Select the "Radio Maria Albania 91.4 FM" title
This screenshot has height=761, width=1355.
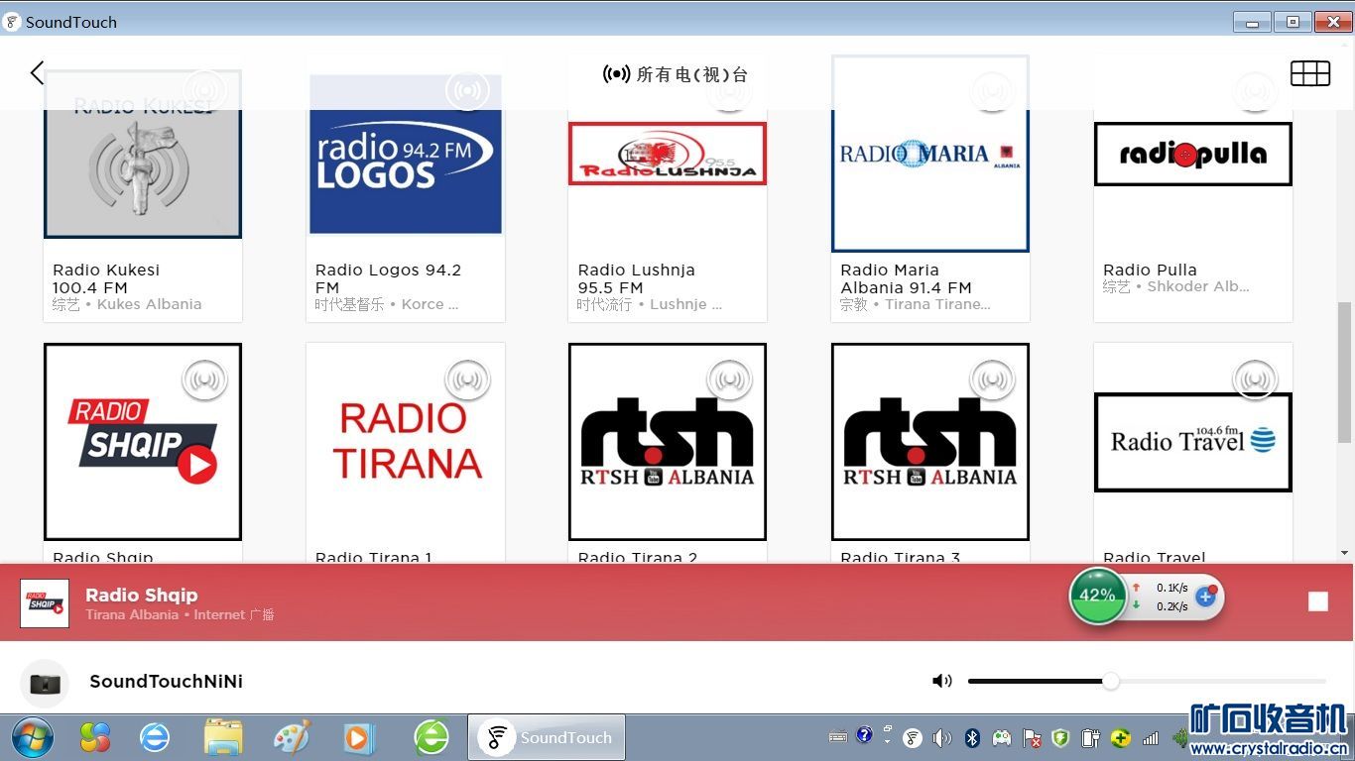click(x=906, y=278)
